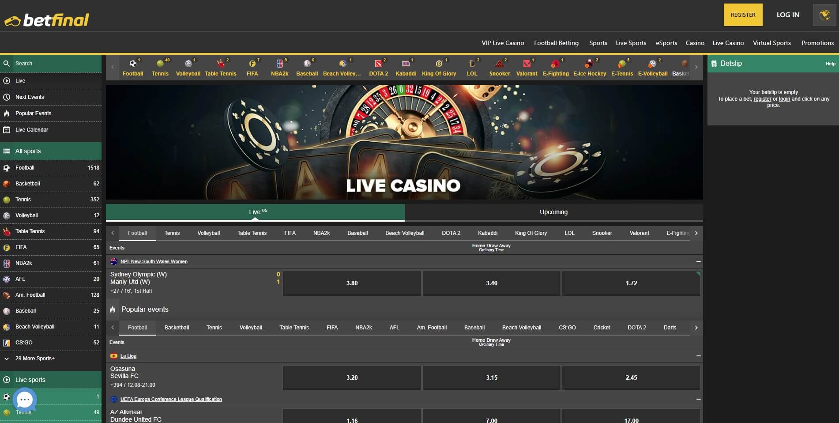Open DOTA 2 icon in carousel
This screenshot has width=839, height=423.
[x=378, y=68]
